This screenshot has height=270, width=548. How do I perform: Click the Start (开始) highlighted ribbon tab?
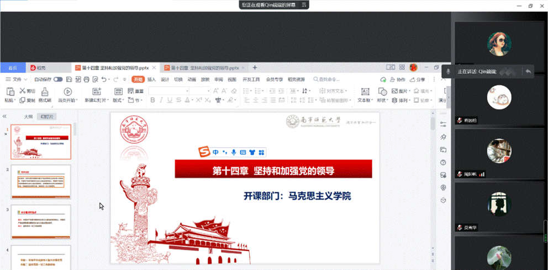(x=138, y=79)
